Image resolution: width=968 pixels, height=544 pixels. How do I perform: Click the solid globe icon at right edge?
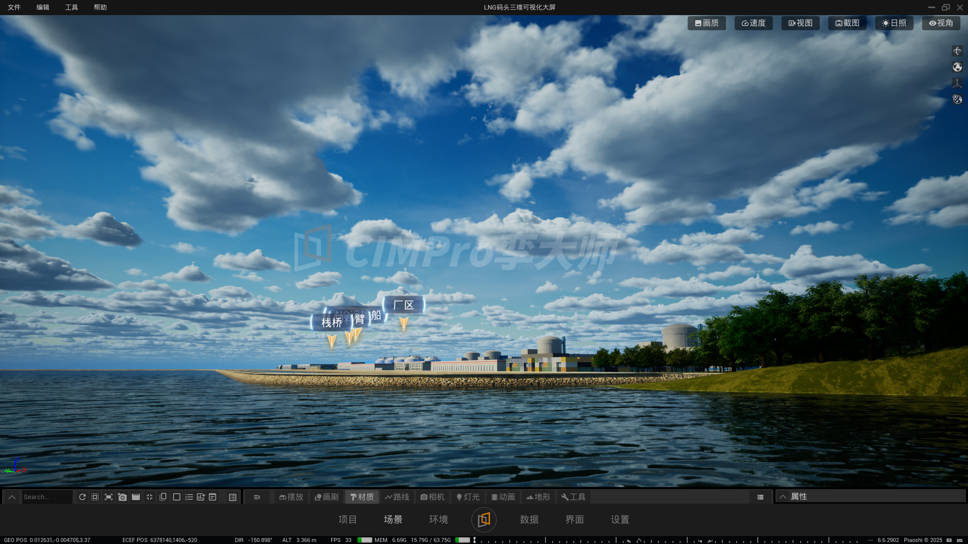pos(957,67)
